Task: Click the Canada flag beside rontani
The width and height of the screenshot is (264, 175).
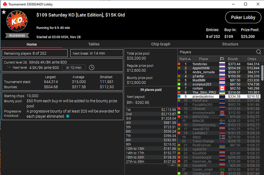Action: pos(222,88)
